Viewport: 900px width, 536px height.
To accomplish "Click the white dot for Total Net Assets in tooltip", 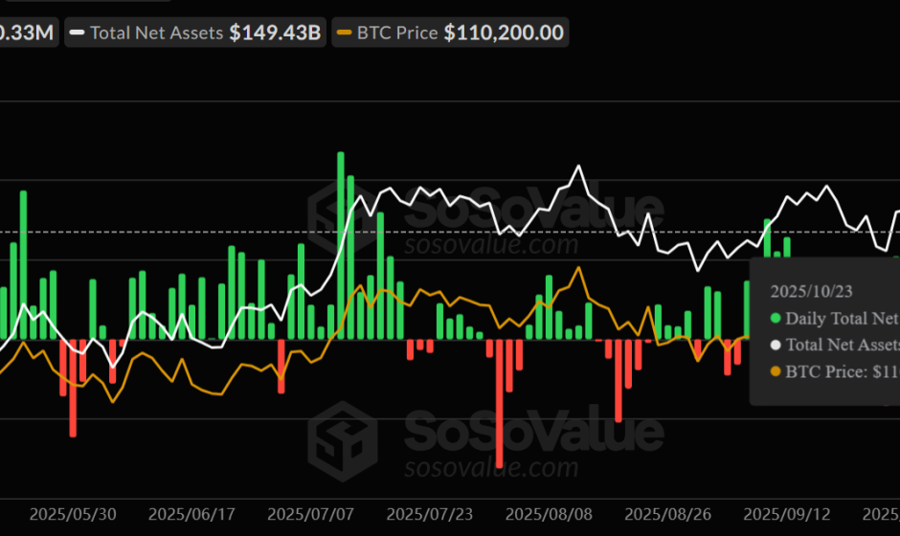I will tap(775, 346).
